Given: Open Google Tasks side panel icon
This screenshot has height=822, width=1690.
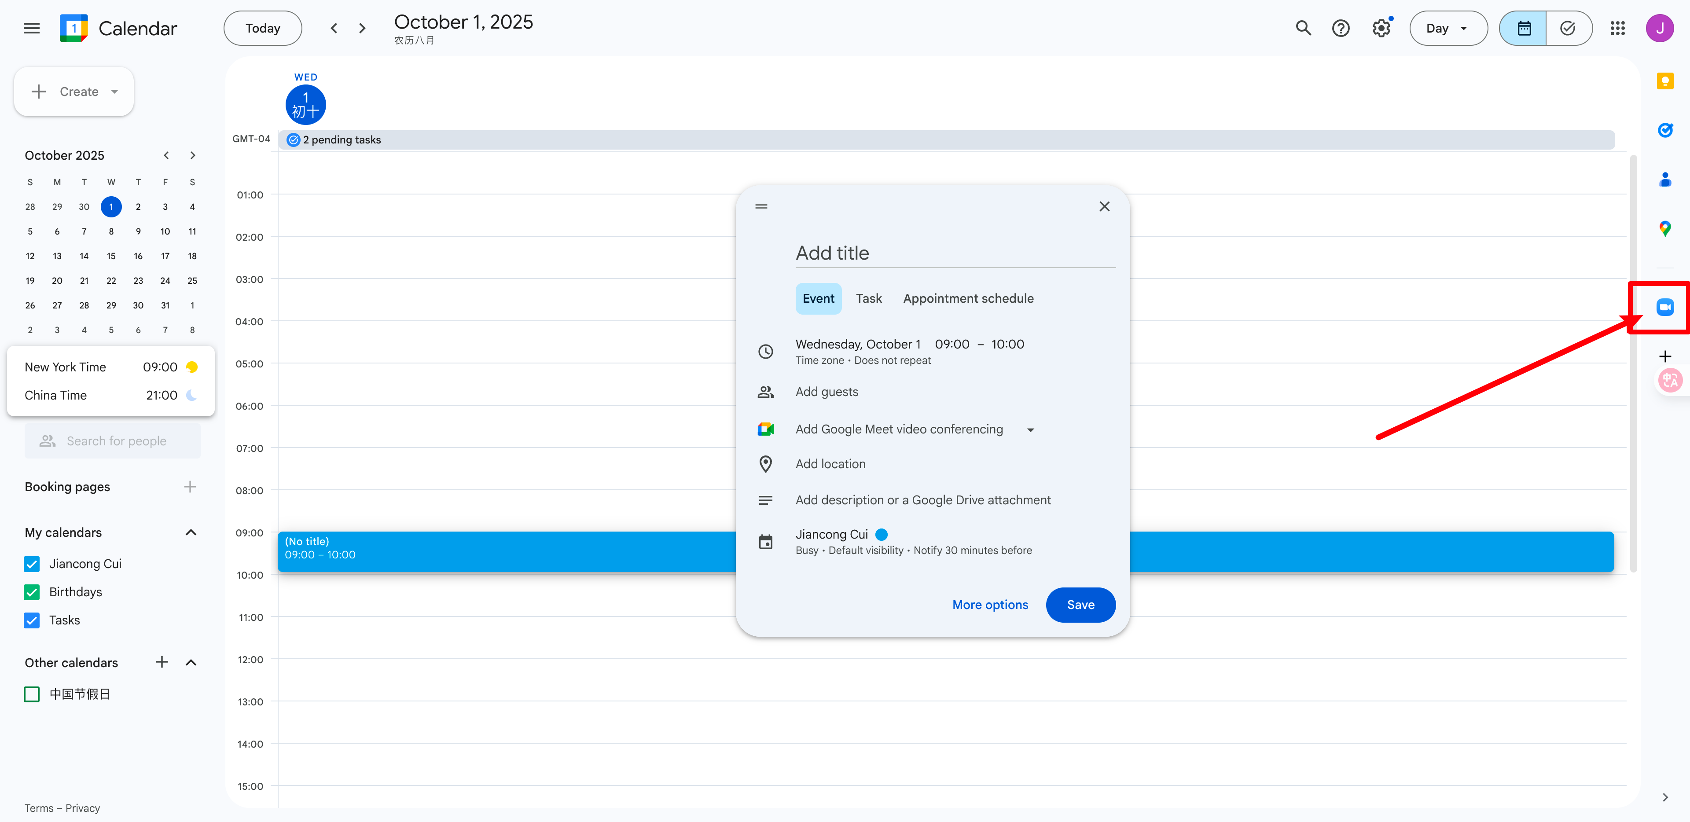Looking at the screenshot, I should [1664, 130].
